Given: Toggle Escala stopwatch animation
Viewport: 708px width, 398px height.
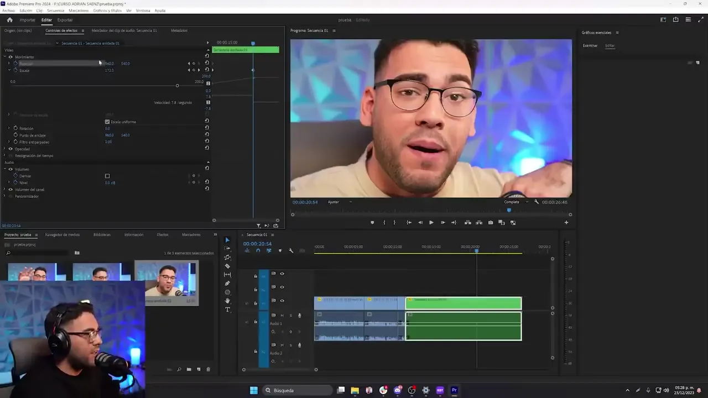Looking at the screenshot, I should (15, 70).
